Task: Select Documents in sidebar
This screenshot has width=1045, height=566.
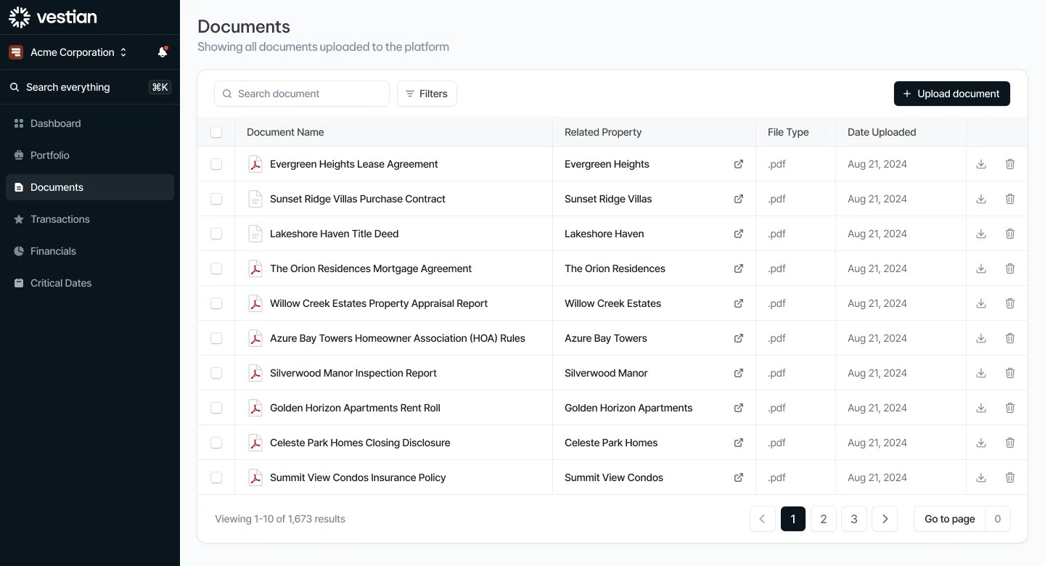Action: point(90,187)
